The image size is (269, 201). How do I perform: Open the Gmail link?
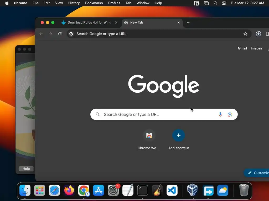[242, 48]
